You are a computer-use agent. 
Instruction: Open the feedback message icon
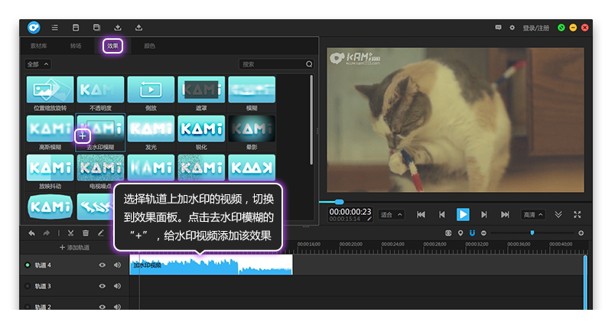[498, 28]
